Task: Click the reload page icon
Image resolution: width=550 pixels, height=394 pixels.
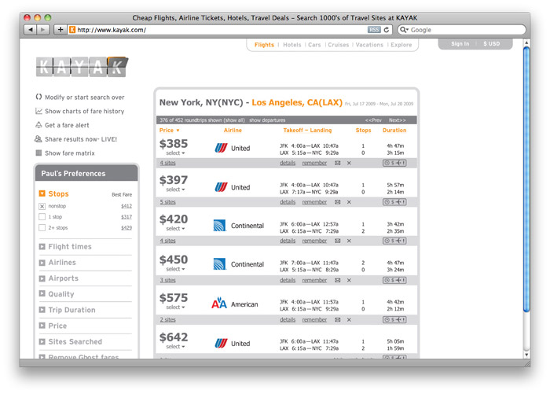Action: 387,30
